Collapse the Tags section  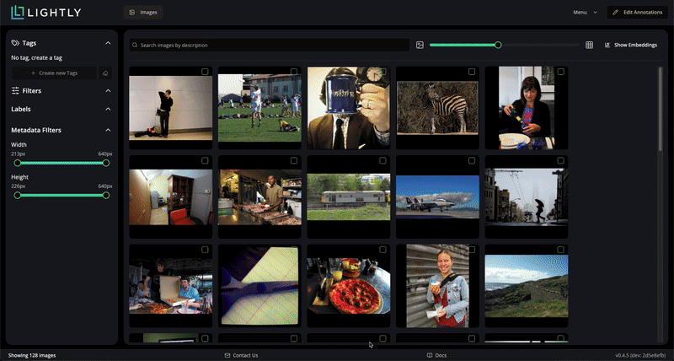click(109, 43)
